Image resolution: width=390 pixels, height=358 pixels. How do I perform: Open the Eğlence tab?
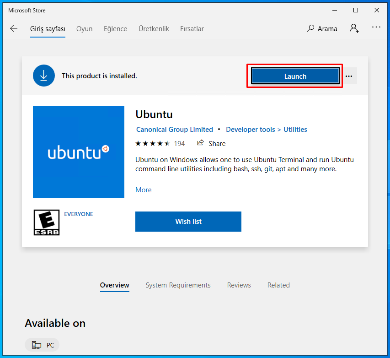tap(115, 29)
